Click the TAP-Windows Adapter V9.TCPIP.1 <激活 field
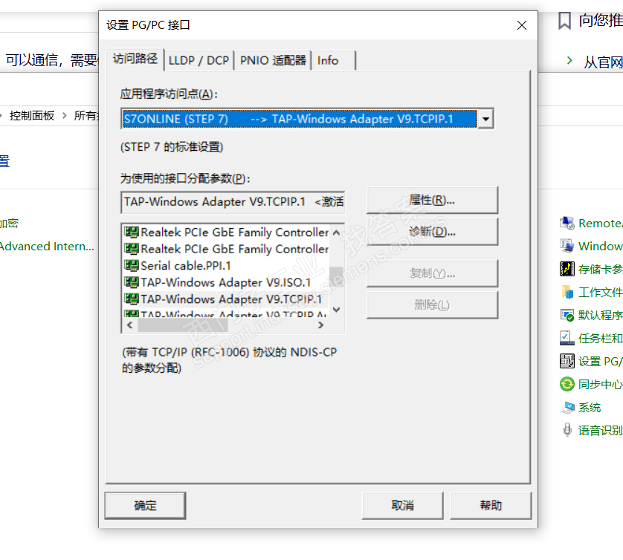The width and height of the screenshot is (623, 560). pos(233,202)
